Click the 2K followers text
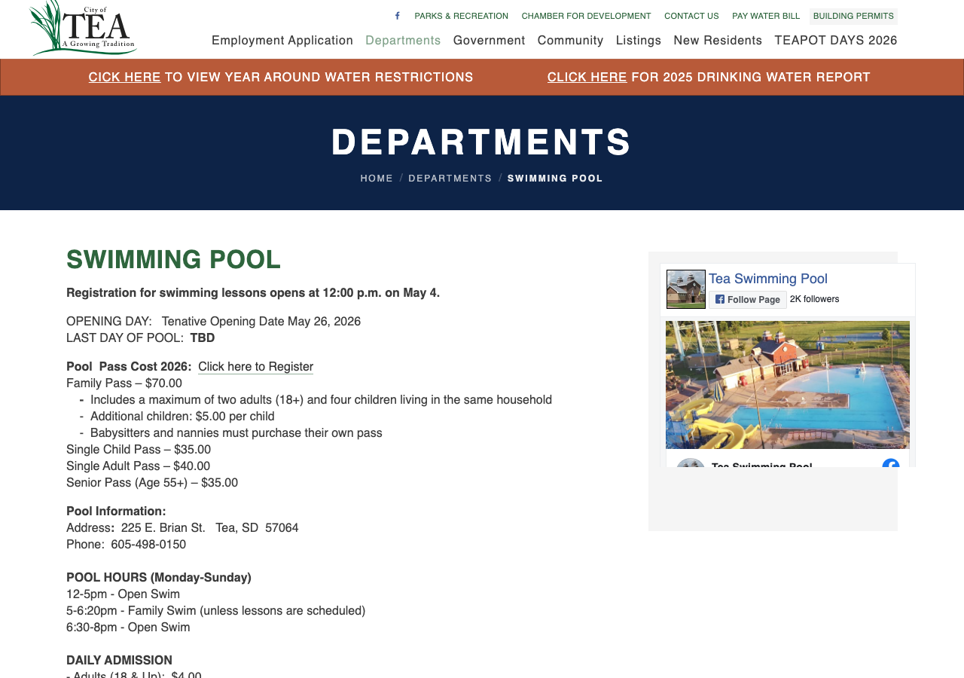The image size is (964, 678). (814, 299)
